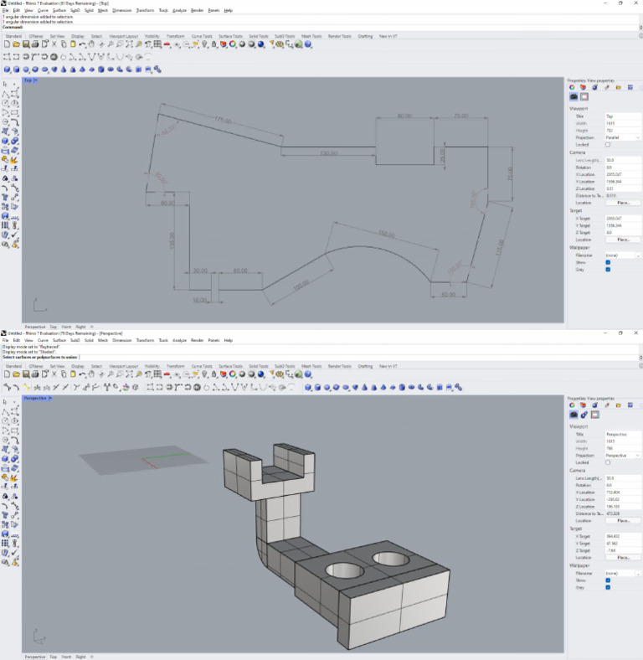Screen dimensions: 643x660
Task: Select Cylinder solid tool in Top window
Action: (16, 70)
